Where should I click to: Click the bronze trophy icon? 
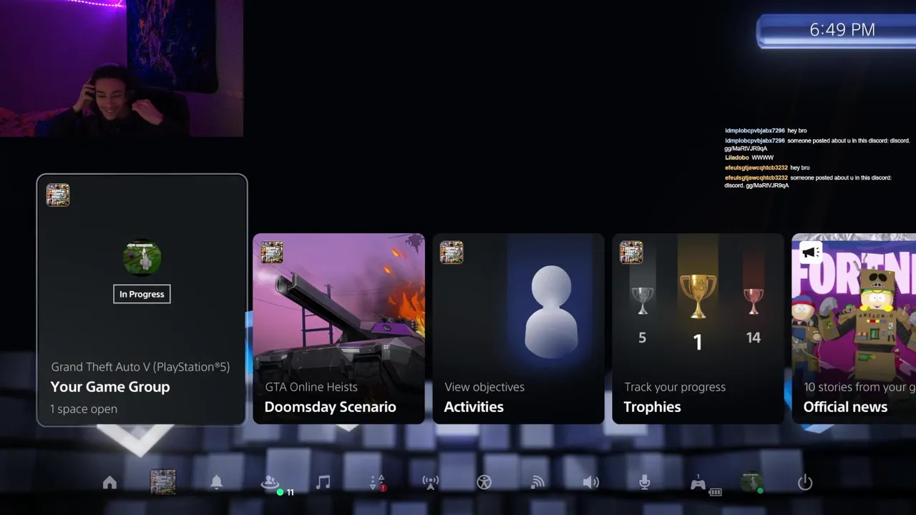pyautogui.click(x=753, y=301)
